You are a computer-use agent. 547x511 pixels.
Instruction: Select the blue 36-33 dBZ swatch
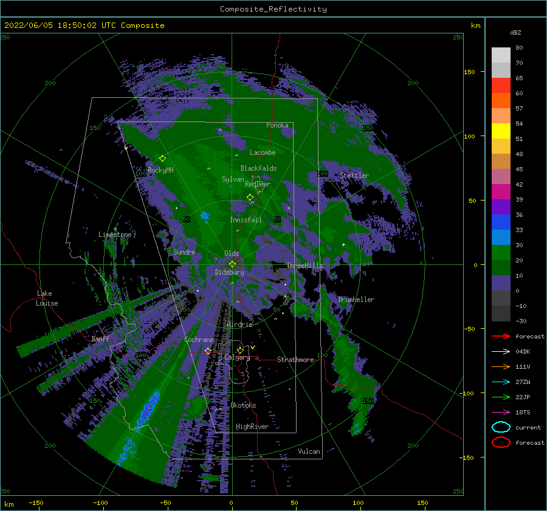pos(501,222)
